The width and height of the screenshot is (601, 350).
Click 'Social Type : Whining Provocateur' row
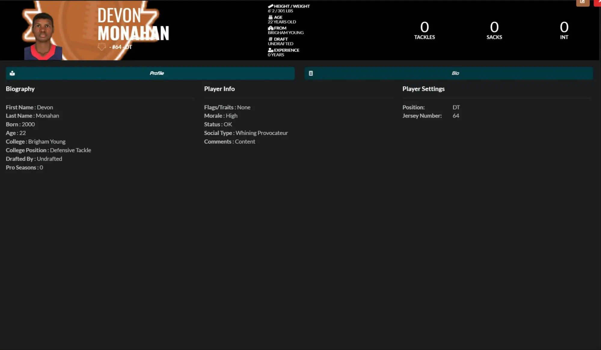[246, 133]
